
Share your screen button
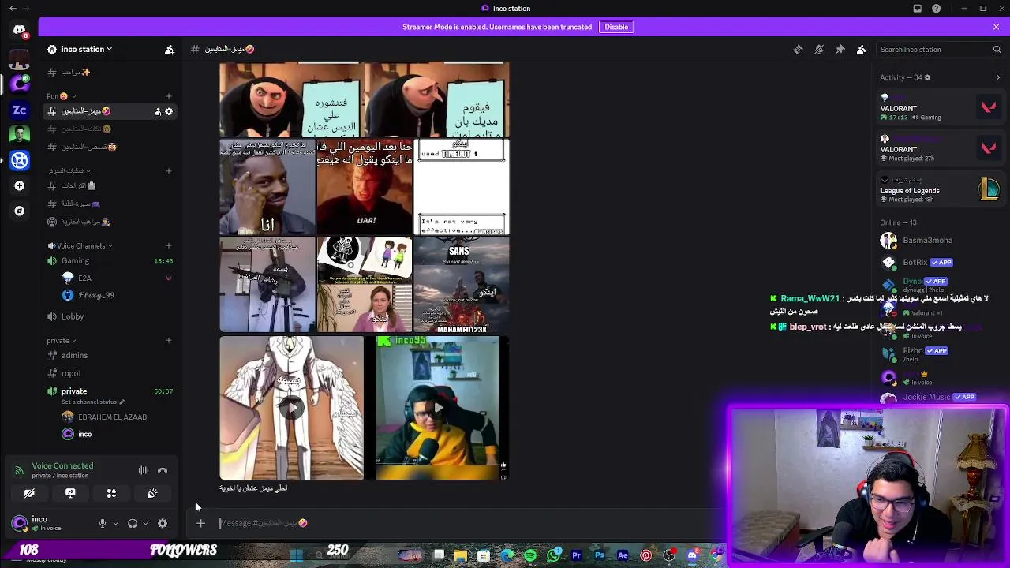click(70, 493)
